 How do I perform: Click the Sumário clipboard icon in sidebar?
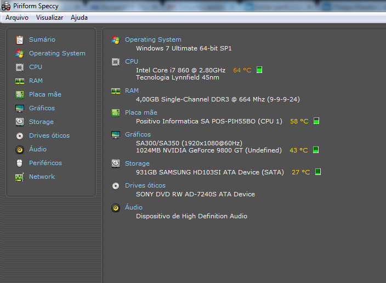(x=20, y=39)
